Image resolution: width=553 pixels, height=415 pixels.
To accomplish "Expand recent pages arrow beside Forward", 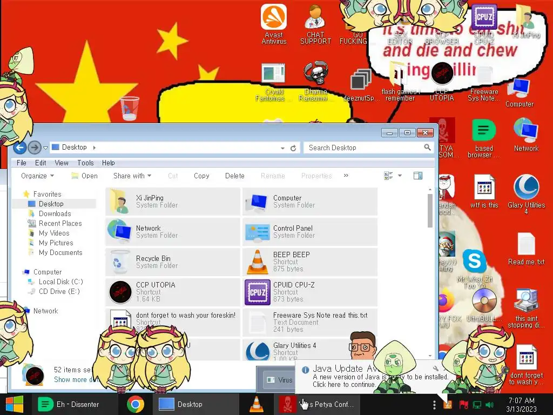I will [x=45, y=148].
